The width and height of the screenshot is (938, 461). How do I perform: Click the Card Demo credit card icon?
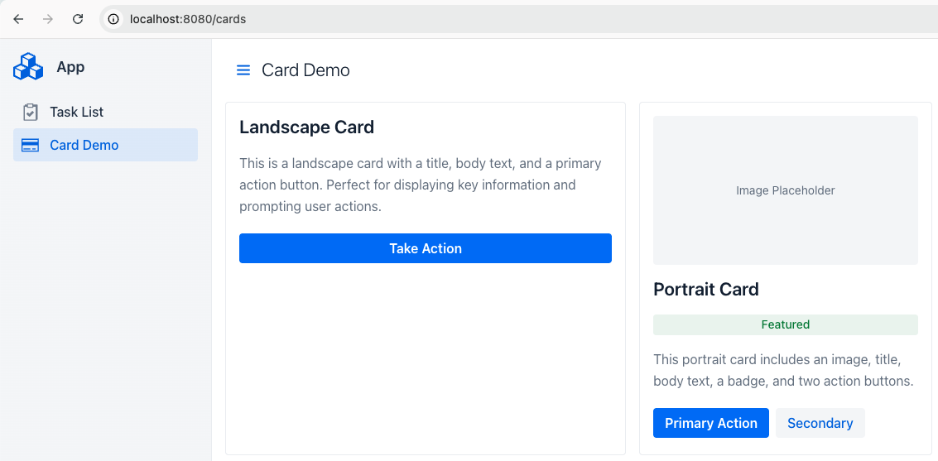tap(31, 145)
